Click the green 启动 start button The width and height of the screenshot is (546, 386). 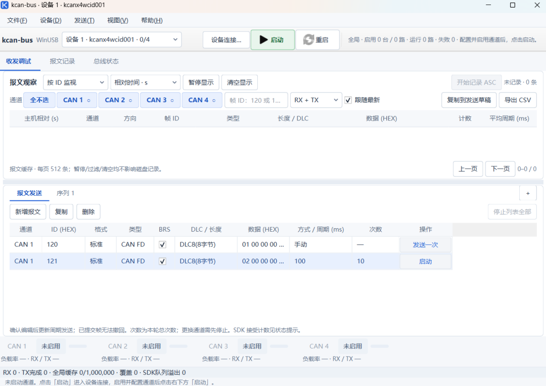(272, 40)
